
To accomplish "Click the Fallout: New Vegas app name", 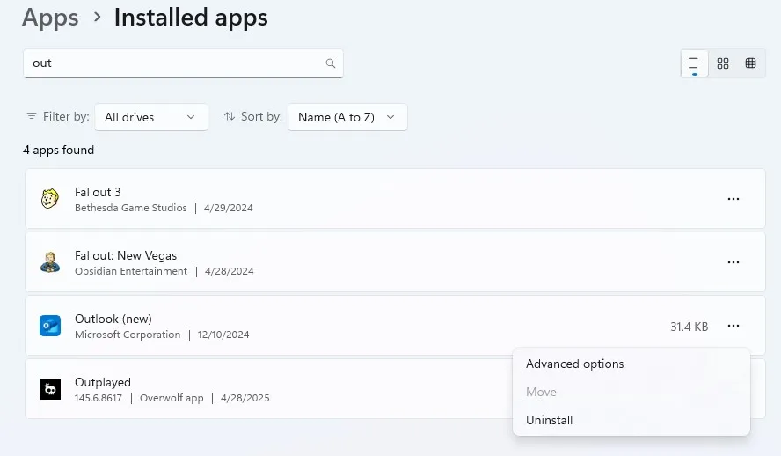I will [x=126, y=255].
